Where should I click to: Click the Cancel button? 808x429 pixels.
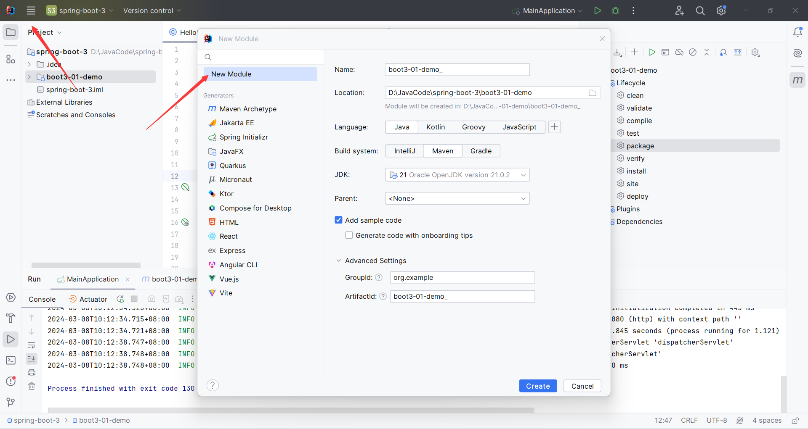click(x=582, y=386)
